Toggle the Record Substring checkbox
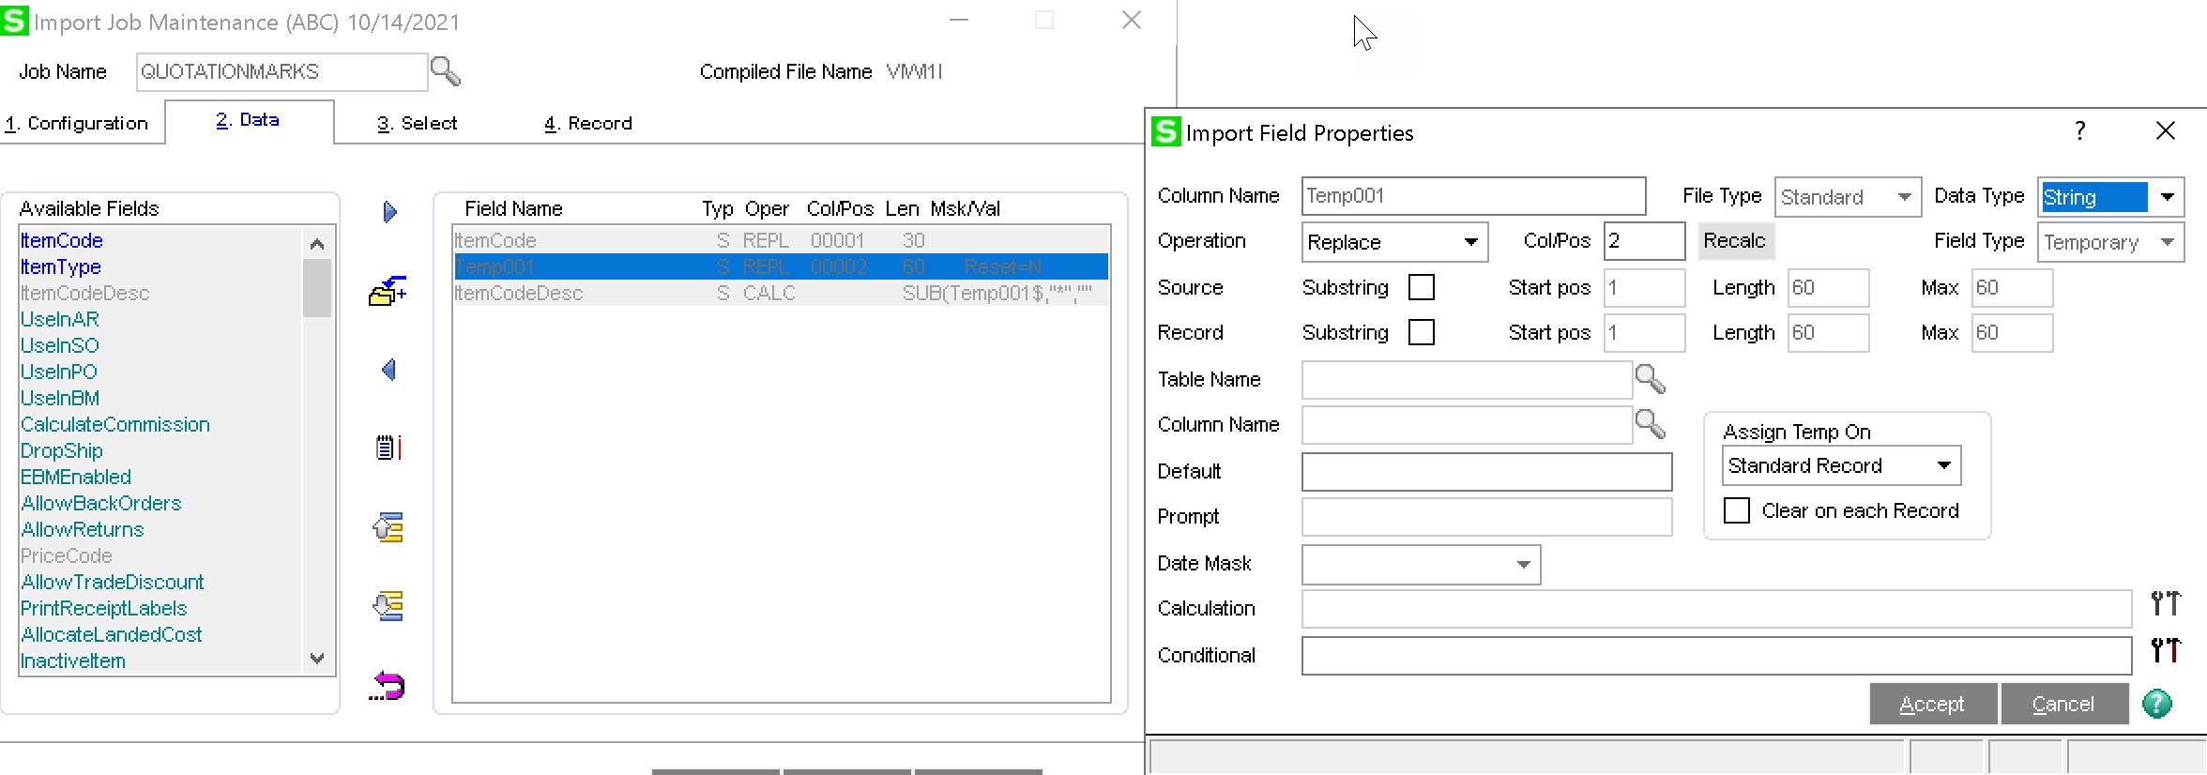This screenshot has width=2207, height=775. tap(1422, 332)
